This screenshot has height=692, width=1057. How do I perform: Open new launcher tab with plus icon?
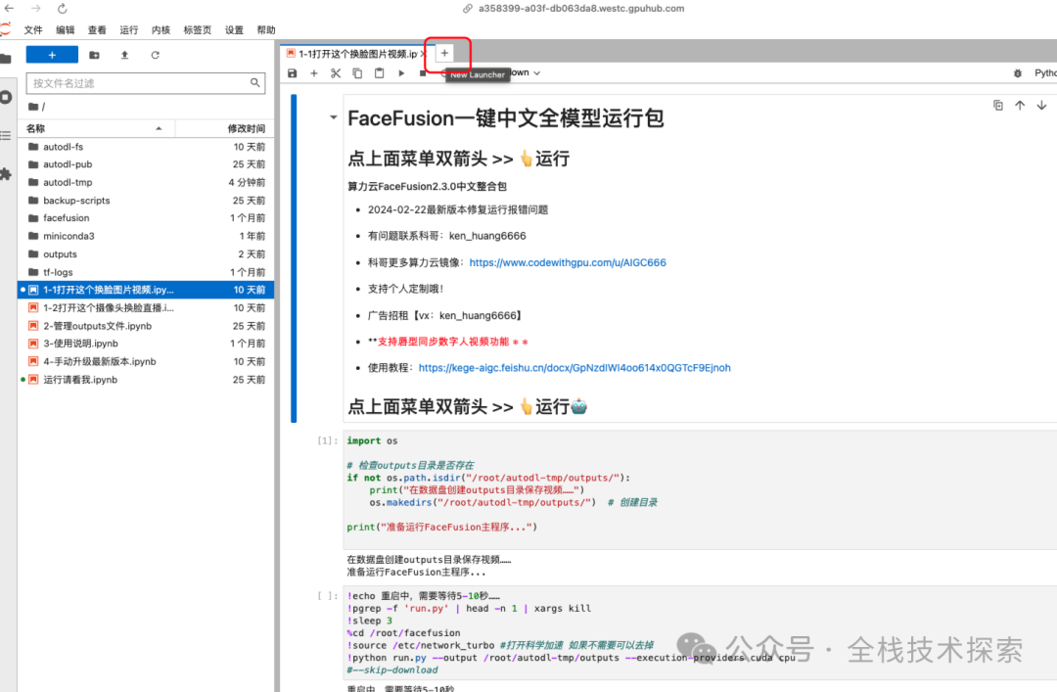point(444,53)
